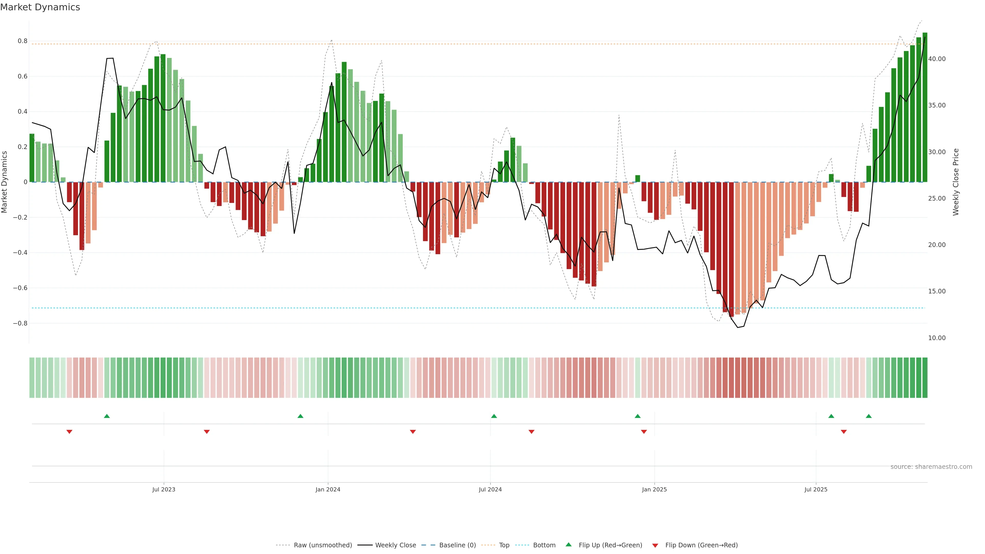Click the Top legend entry
985x554 pixels.
pyautogui.click(x=504, y=545)
